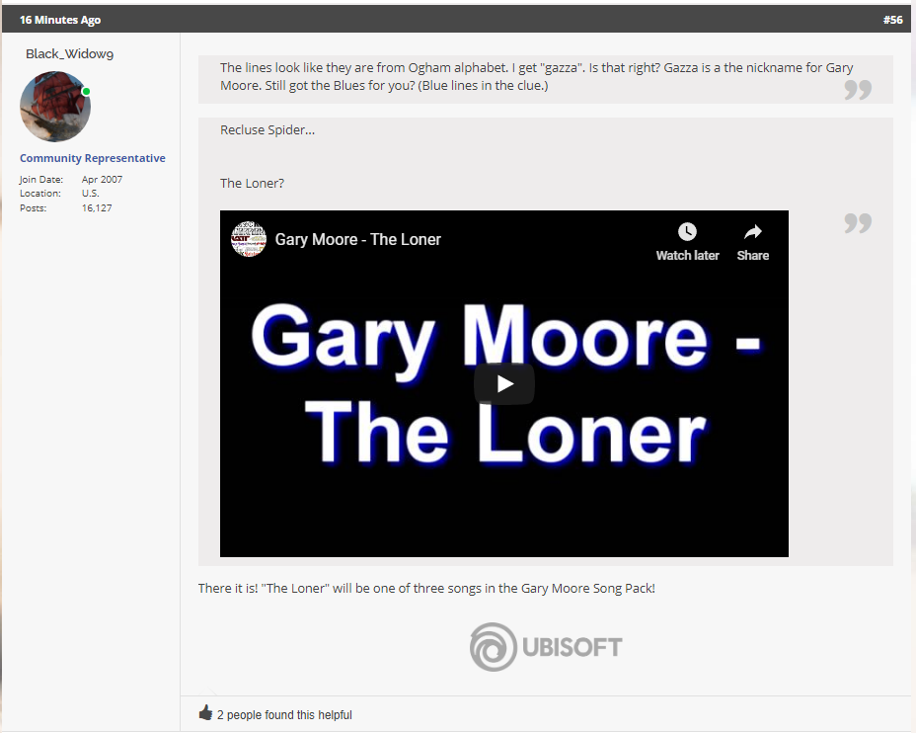Click the Gary Moore - The Loner video title
Viewport: 916px width, 733px height.
[357, 240]
